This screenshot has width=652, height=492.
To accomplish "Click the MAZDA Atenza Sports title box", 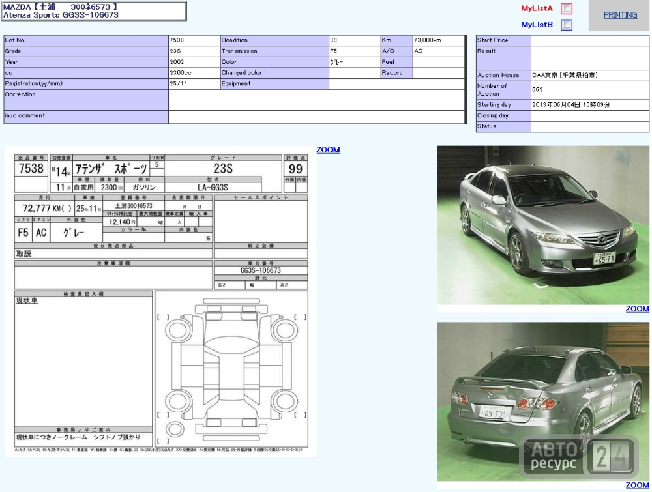I will click(94, 11).
